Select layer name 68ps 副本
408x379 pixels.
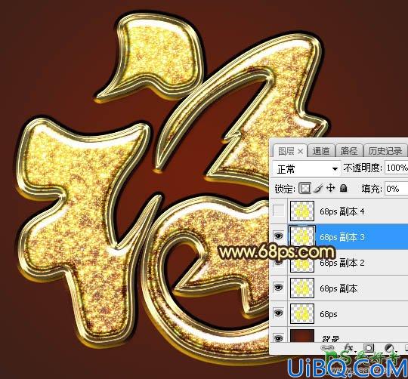coord(338,288)
